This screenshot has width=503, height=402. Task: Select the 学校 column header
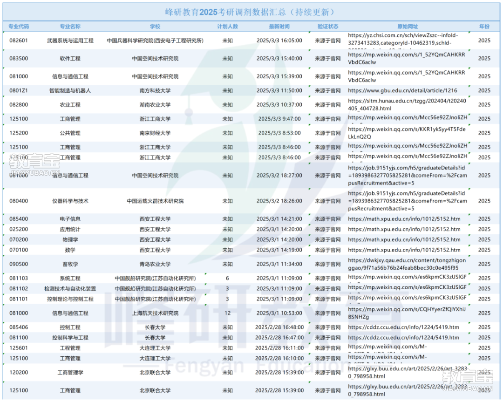click(x=155, y=26)
